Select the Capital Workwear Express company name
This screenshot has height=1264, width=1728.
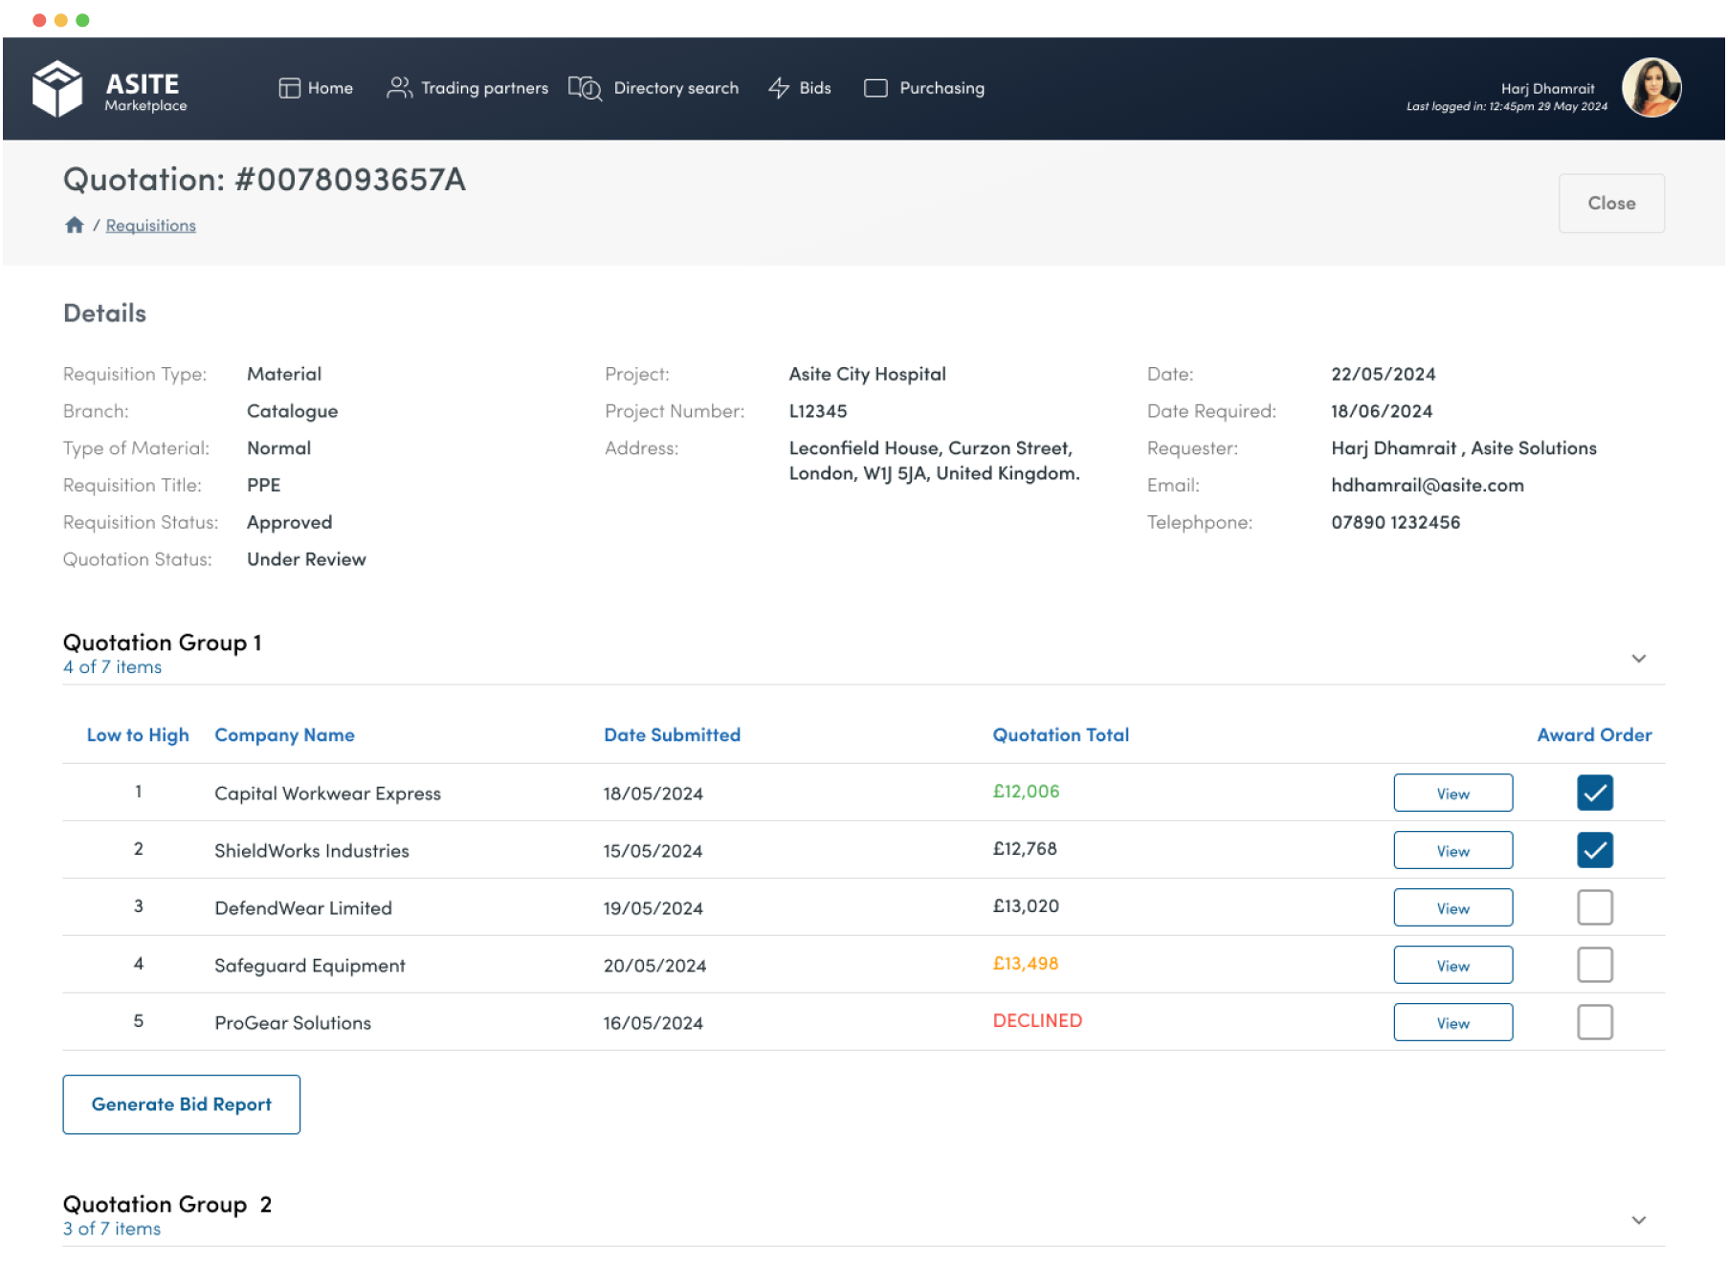pos(327,794)
